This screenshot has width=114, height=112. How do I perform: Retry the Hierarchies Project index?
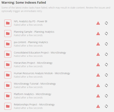[106, 64]
